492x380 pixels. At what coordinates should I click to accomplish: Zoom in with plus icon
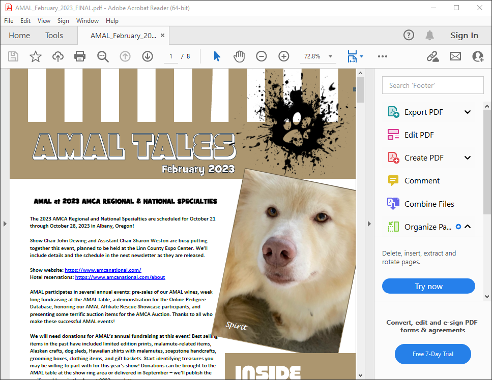point(284,56)
